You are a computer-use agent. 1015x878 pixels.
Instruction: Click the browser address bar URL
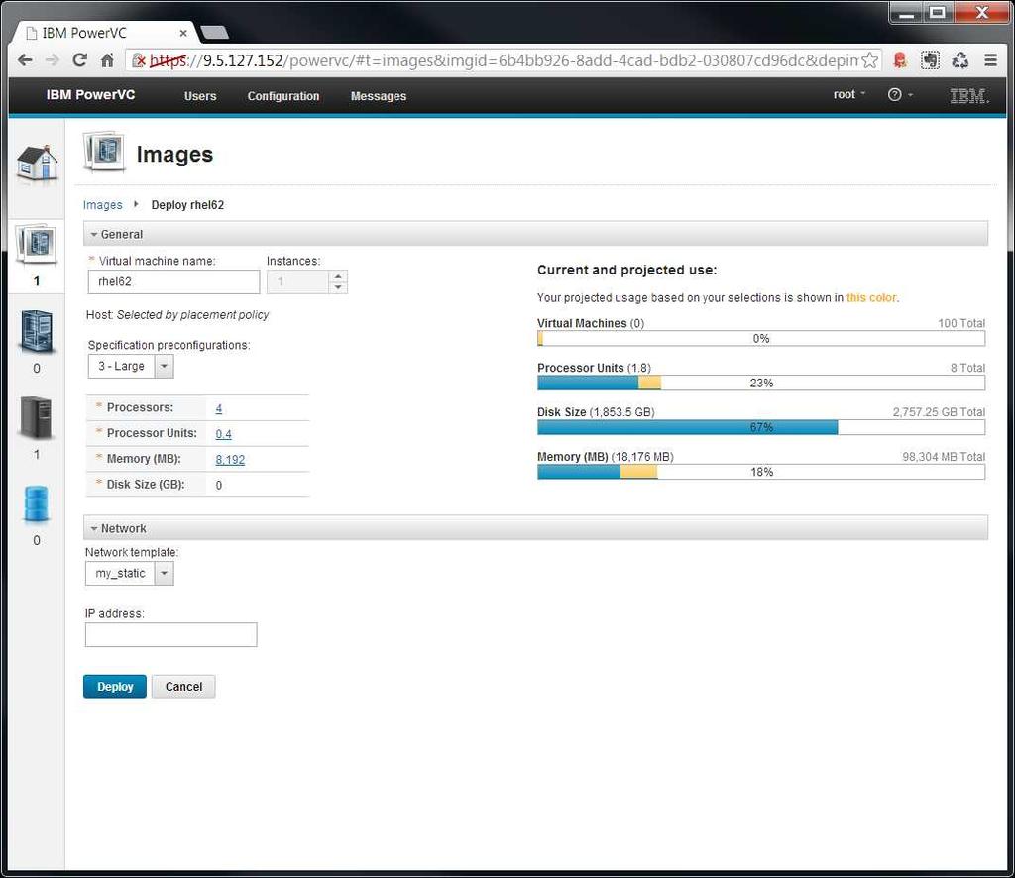(x=502, y=60)
